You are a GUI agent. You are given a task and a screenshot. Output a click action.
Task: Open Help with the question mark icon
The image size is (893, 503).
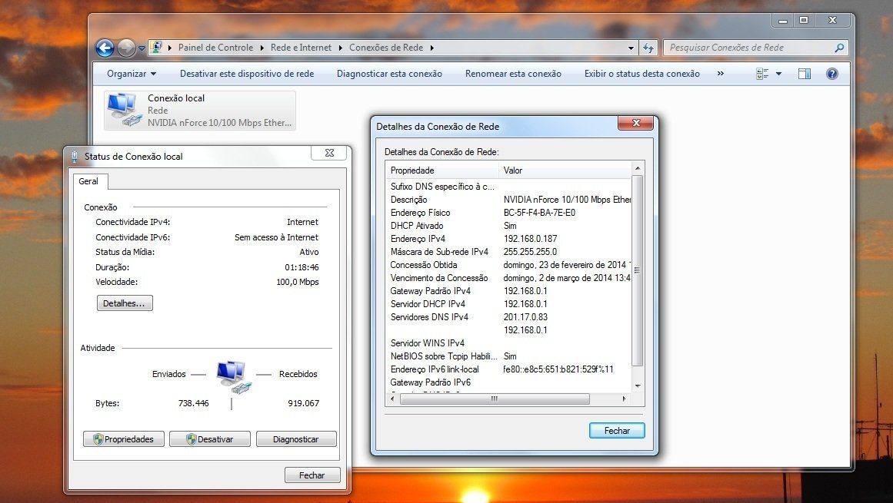832,74
